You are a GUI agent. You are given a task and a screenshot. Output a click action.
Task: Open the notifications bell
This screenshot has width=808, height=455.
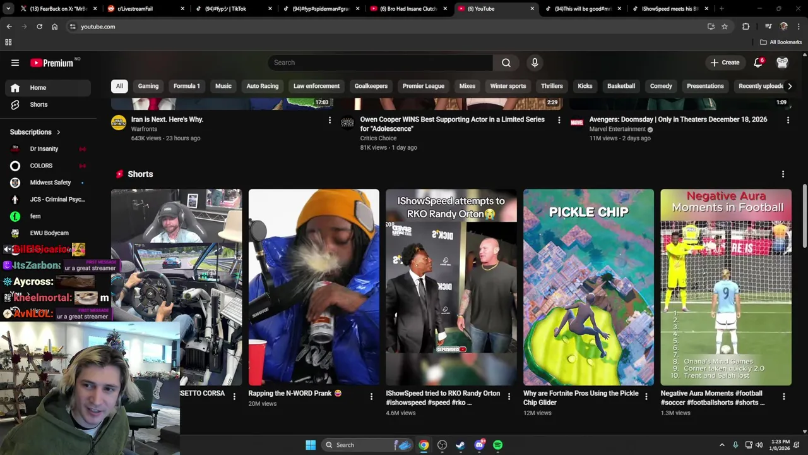point(758,63)
